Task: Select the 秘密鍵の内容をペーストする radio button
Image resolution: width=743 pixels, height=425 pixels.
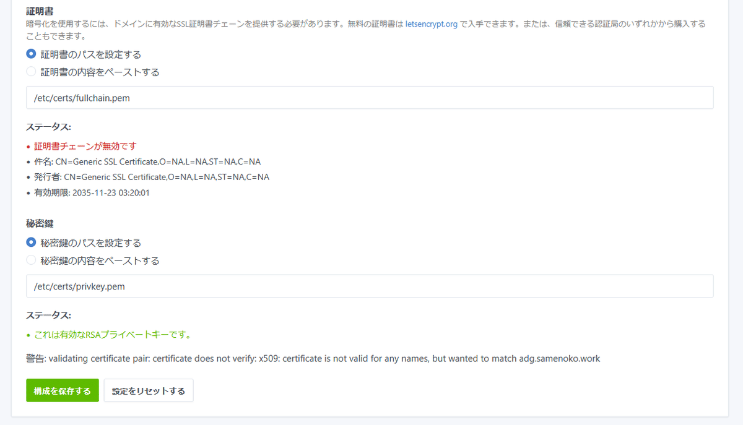Action: click(x=31, y=260)
